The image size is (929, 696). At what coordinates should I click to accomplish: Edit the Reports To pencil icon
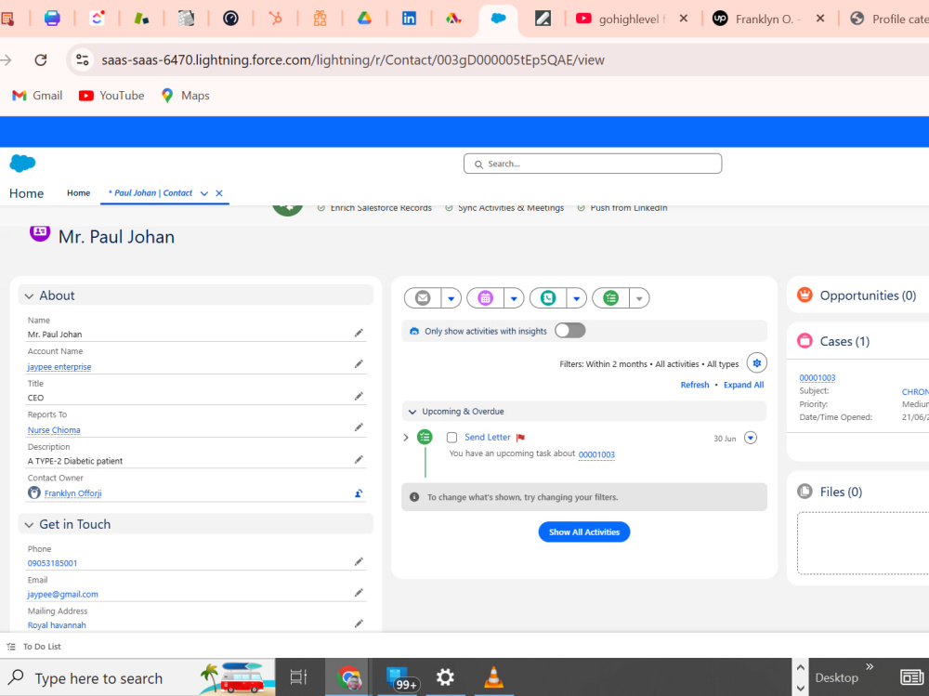click(x=359, y=427)
